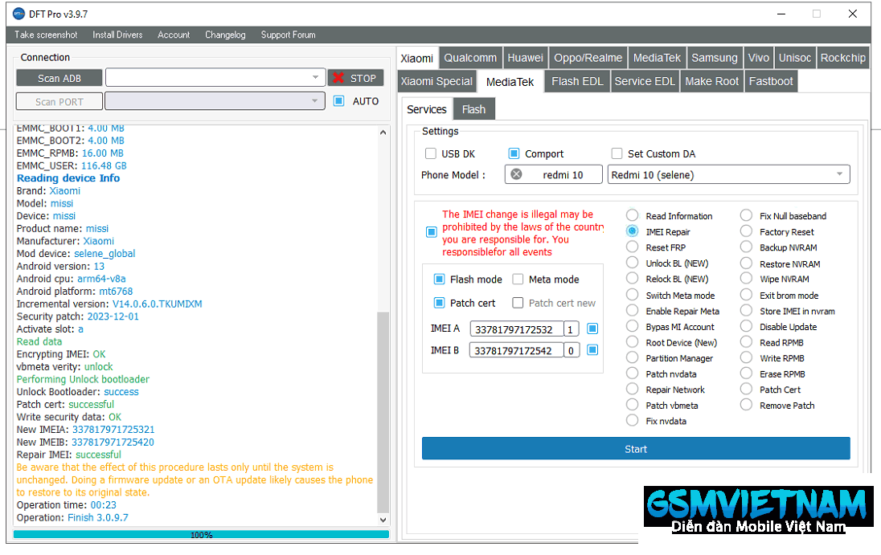Viewport: 881px width, 555px height.
Task: Enable Meta mode checkbox
Action: [518, 279]
